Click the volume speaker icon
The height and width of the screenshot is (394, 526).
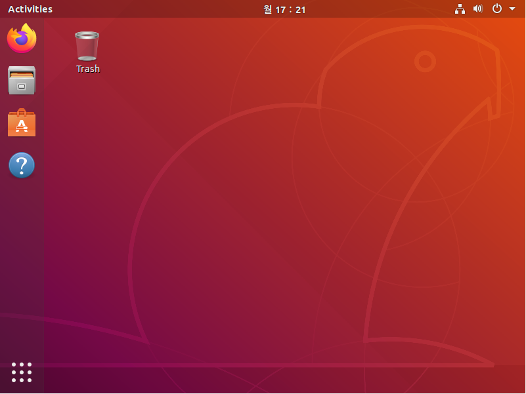(x=478, y=9)
